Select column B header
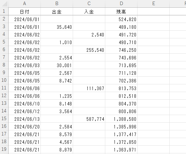 pyautogui.click(x=57, y=4)
